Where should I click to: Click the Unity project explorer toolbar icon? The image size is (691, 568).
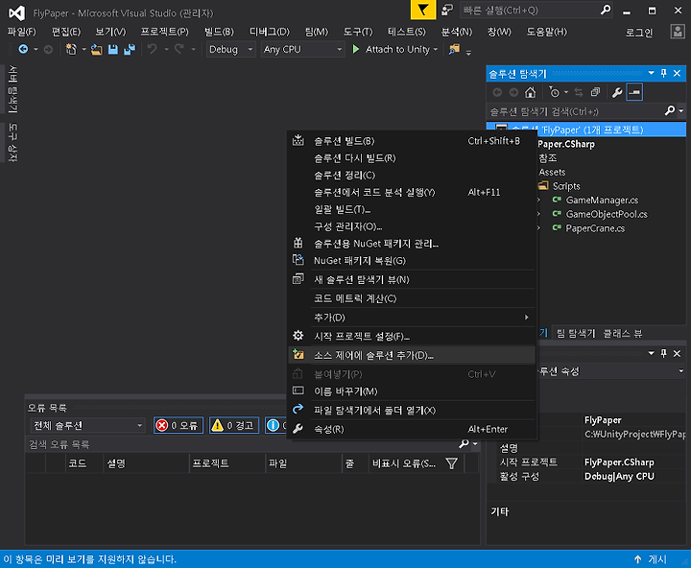(x=454, y=49)
